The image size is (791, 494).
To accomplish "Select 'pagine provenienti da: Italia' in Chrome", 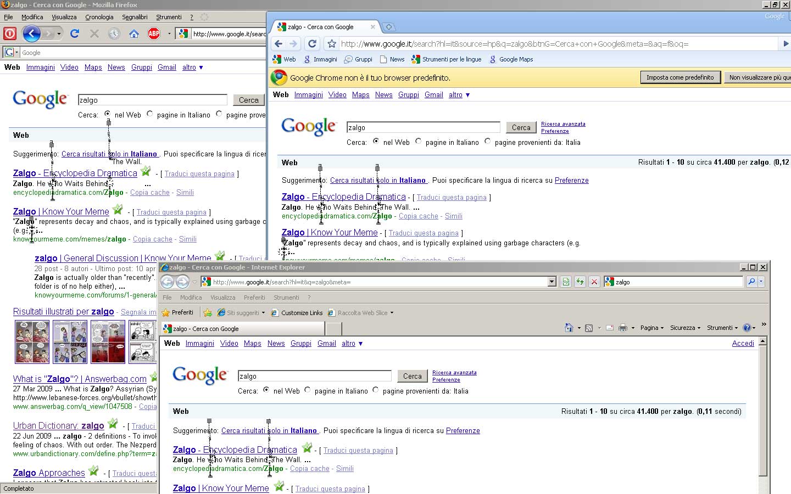I will (x=487, y=141).
